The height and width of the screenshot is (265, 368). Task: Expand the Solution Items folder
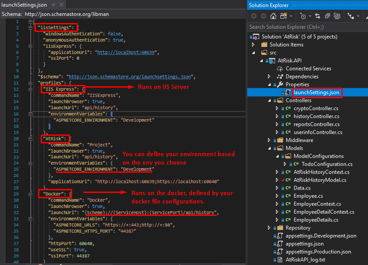point(253,45)
